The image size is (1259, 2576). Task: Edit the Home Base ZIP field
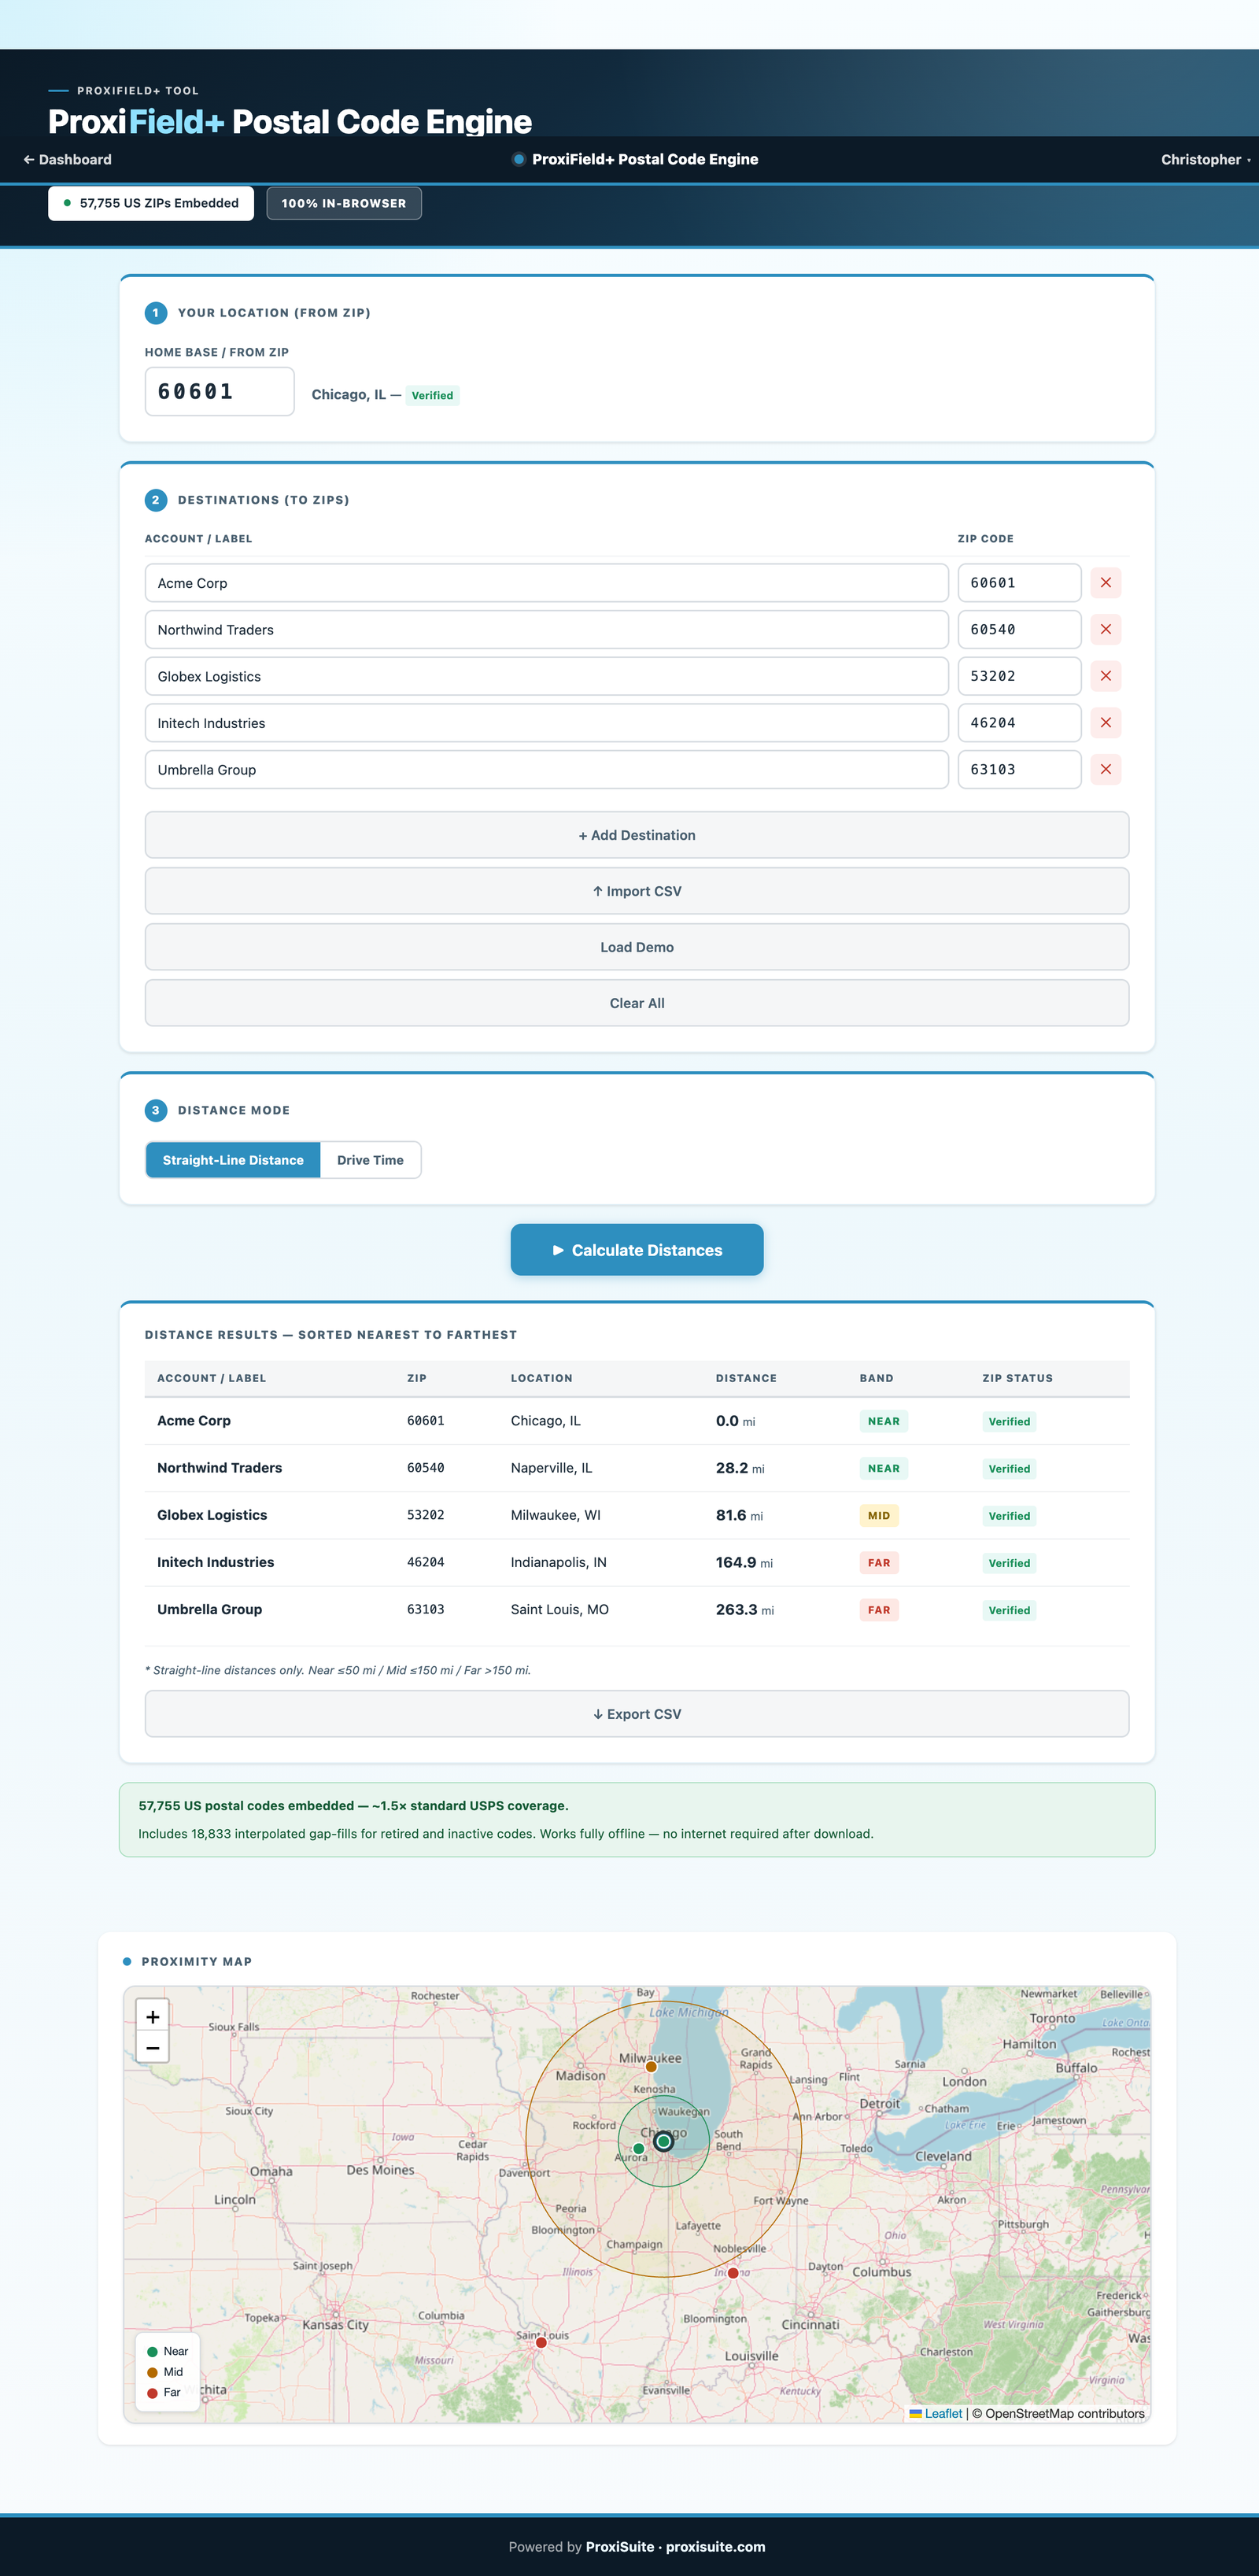coord(220,391)
